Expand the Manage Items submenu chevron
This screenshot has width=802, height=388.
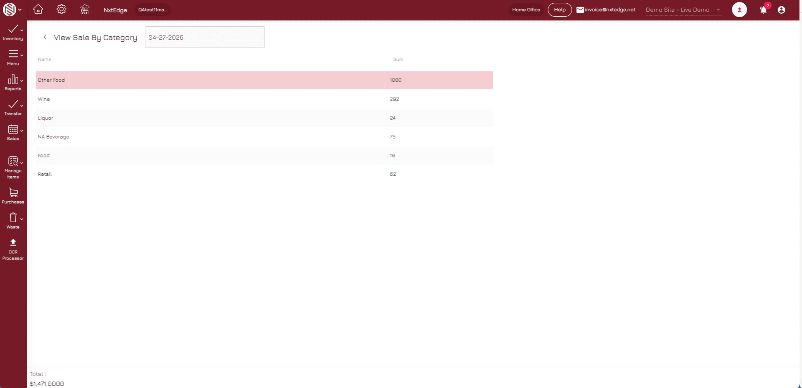click(x=22, y=162)
